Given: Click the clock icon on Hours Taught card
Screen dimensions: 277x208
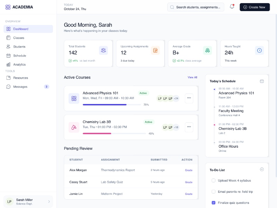Looking at the screenshot, I should coord(260,51).
